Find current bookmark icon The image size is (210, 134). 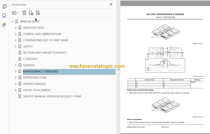point(38,13)
